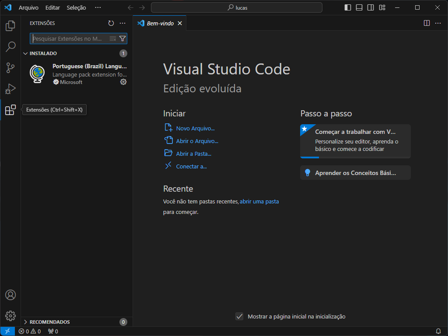Open the Arquivo menu
The image size is (448, 336).
[28, 8]
